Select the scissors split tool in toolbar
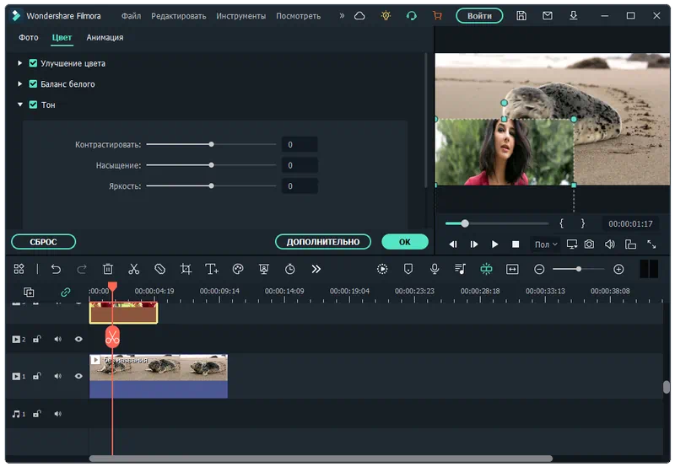The image size is (675, 467). [x=133, y=269]
